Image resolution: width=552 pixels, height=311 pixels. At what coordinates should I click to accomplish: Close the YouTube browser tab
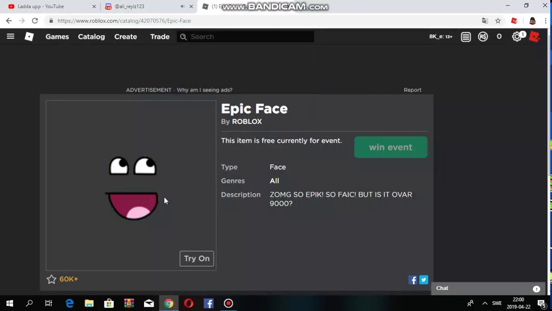point(94,6)
